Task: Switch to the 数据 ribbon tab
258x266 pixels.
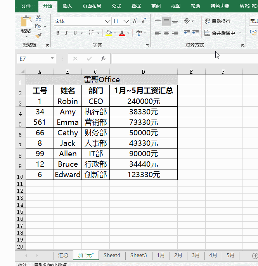Action: pyautogui.click(x=136, y=6)
